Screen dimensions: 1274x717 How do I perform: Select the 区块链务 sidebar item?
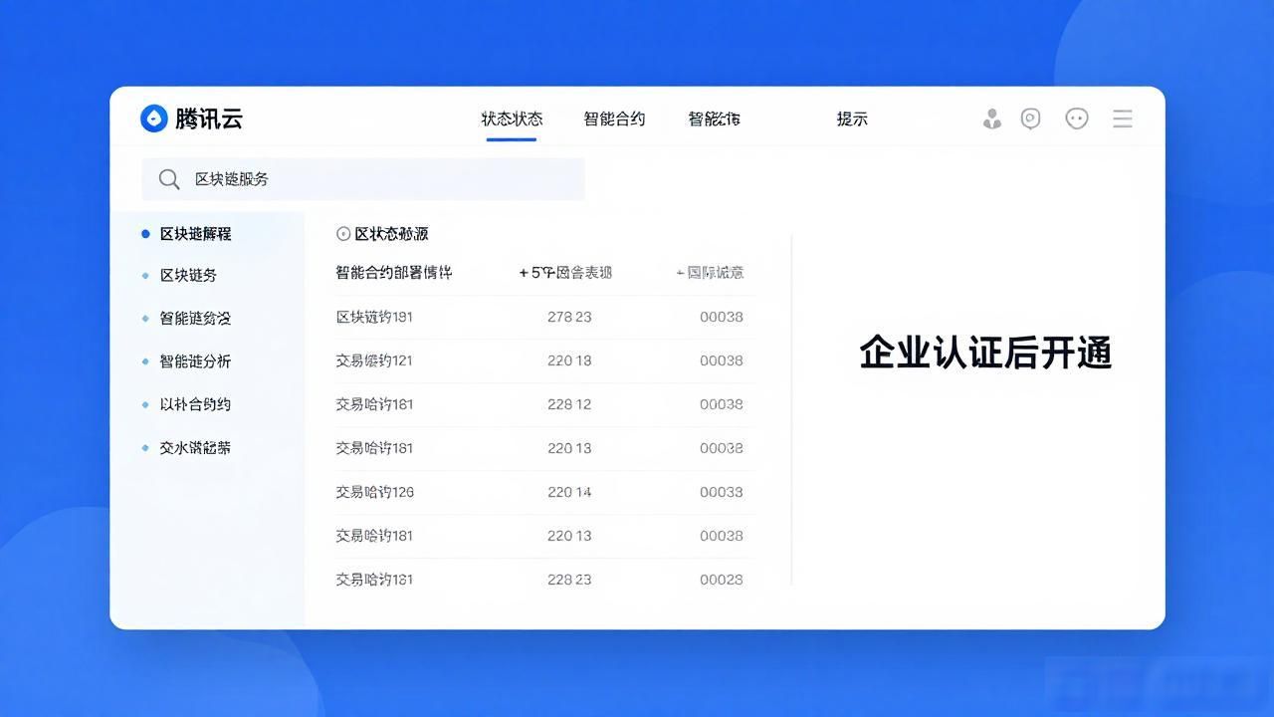[x=188, y=276]
